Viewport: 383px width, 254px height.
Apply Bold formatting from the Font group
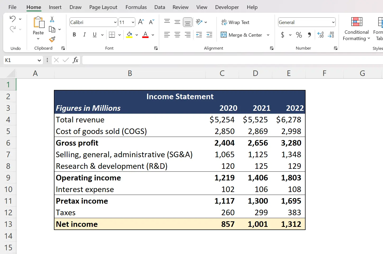74,35
